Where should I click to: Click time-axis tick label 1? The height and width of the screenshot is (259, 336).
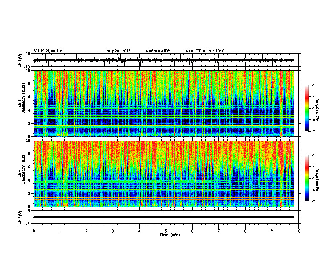click(60, 231)
